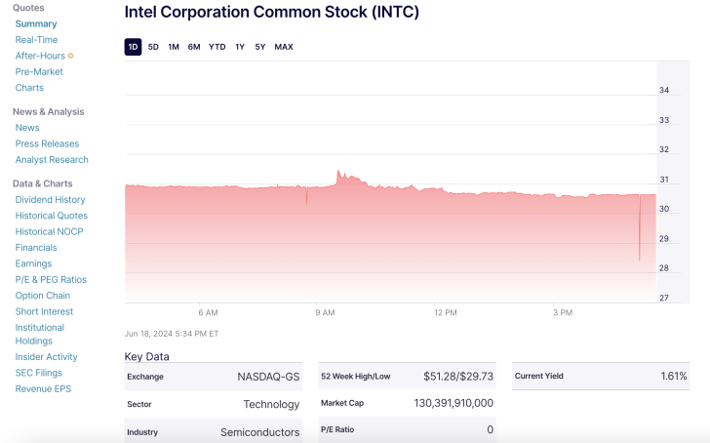Click the 130,391,910,000 market cap value

tap(454, 403)
